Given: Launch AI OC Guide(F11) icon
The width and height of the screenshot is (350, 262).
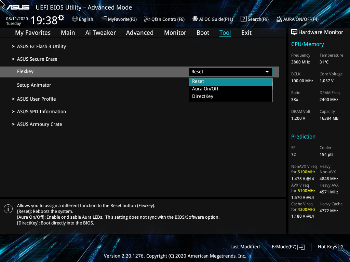Looking at the screenshot, I should click(195, 19).
